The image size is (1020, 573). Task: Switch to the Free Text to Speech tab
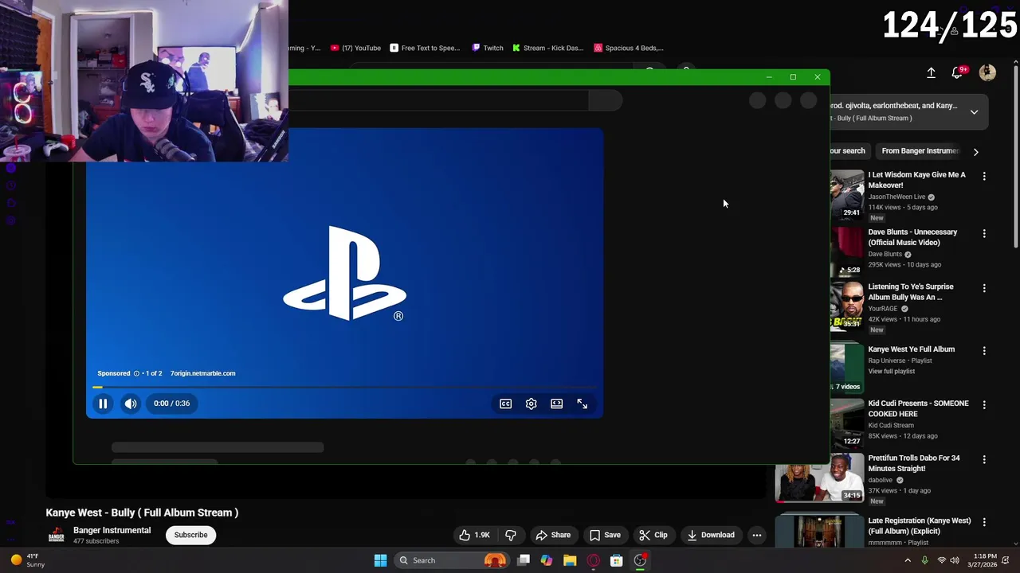[425, 48]
